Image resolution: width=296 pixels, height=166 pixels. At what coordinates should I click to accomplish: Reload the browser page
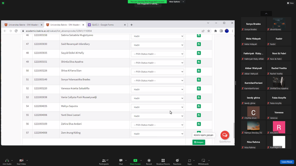(16, 31)
